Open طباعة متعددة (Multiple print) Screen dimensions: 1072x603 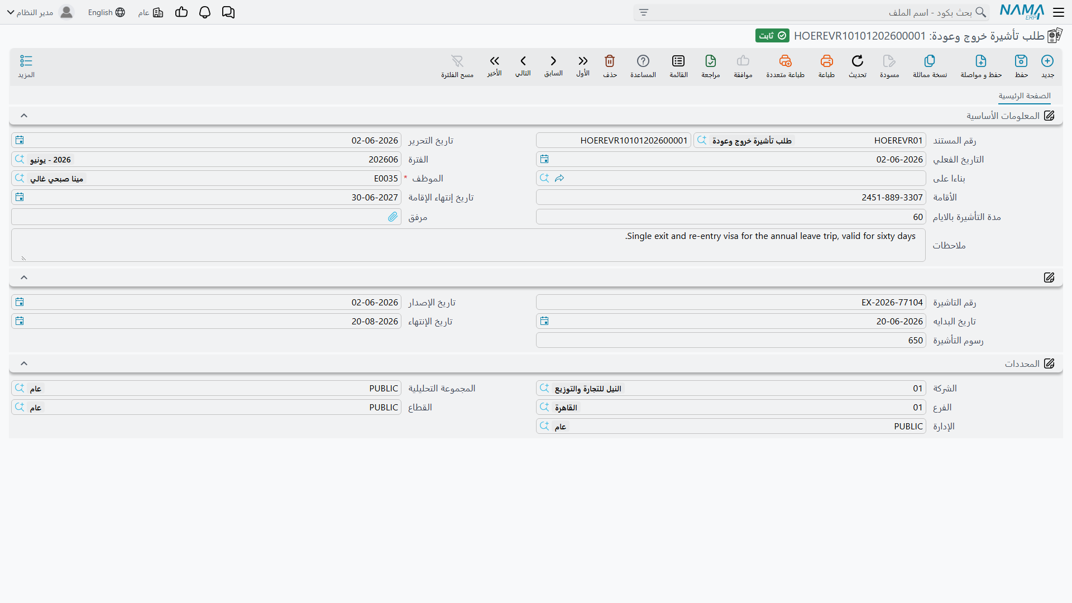click(785, 66)
